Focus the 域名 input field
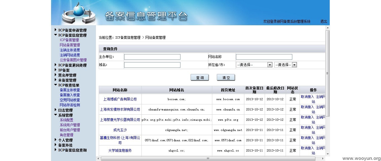Screen dimensions: 381x161 pyautogui.click(x=152, y=65)
